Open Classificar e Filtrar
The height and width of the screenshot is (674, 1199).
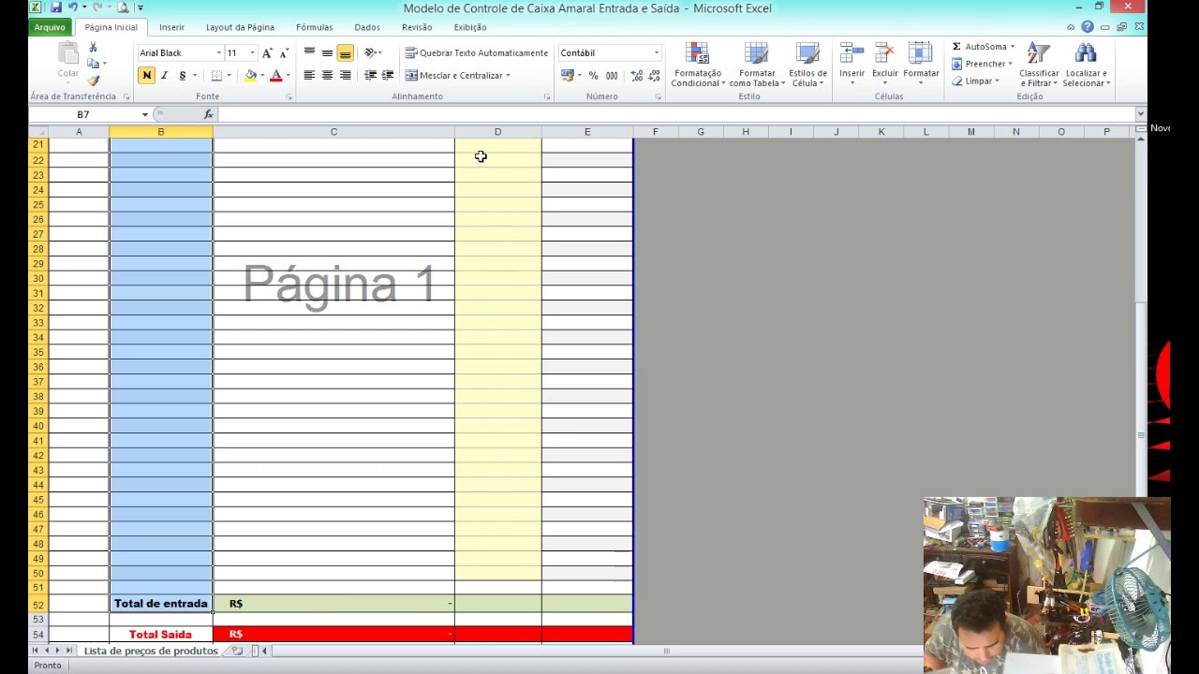[x=1038, y=66]
